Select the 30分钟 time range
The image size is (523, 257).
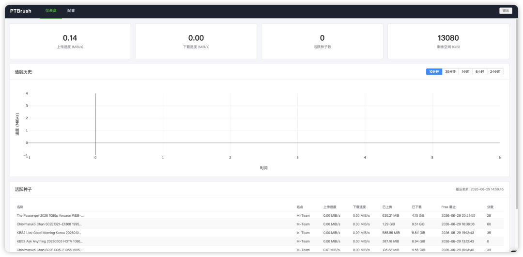coord(450,72)
